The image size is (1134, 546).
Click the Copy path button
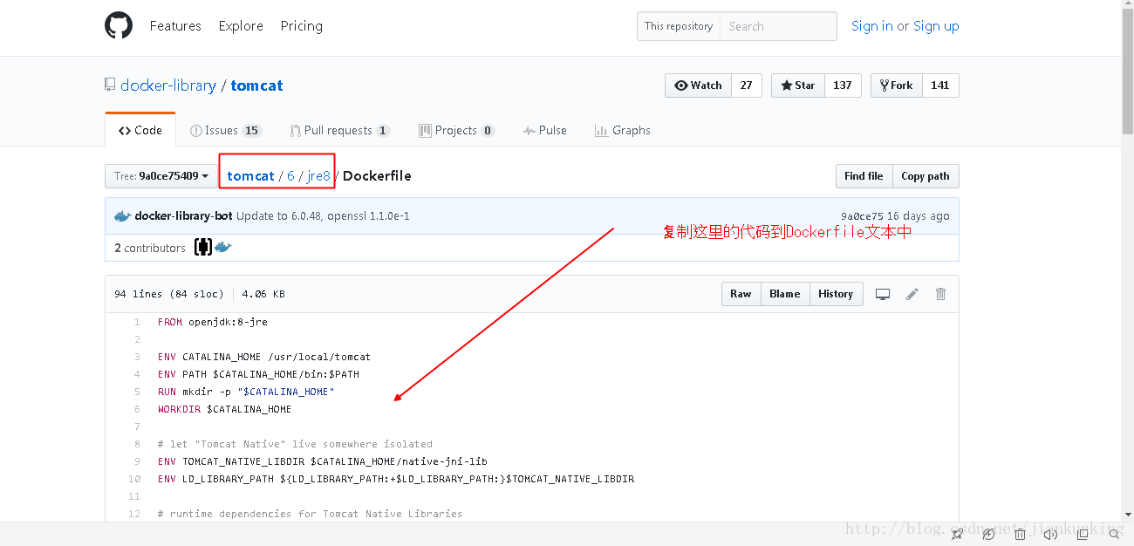[x=925, y=176]
